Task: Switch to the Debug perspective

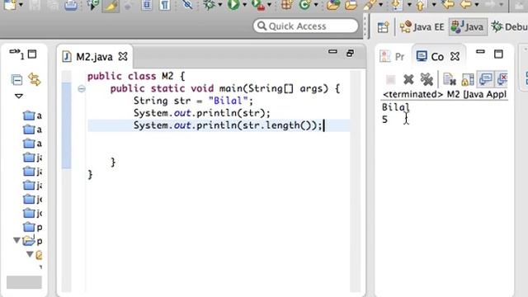Action: (509, 26)
